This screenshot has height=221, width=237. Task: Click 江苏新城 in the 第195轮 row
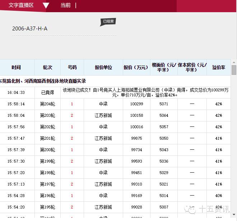103,207
